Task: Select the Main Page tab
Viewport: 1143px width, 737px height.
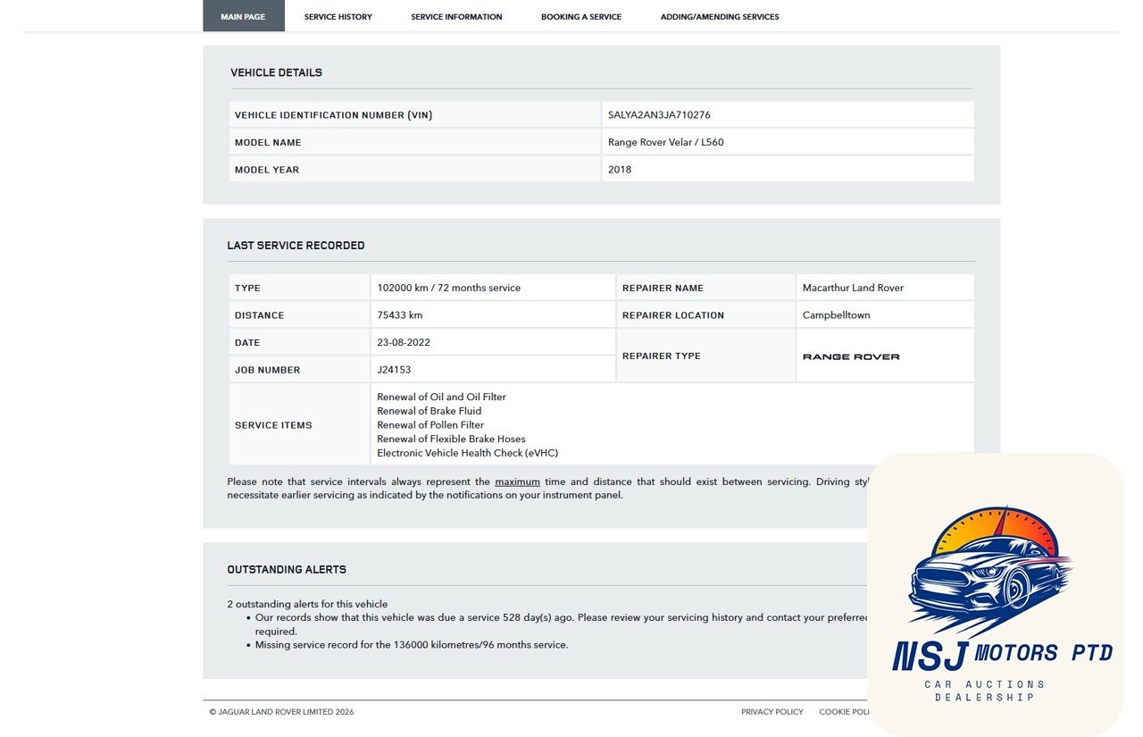Action: [243, 17]
